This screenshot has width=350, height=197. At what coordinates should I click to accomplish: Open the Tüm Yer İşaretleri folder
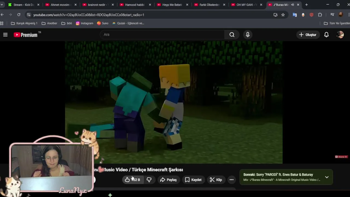(x=337, y=23)
